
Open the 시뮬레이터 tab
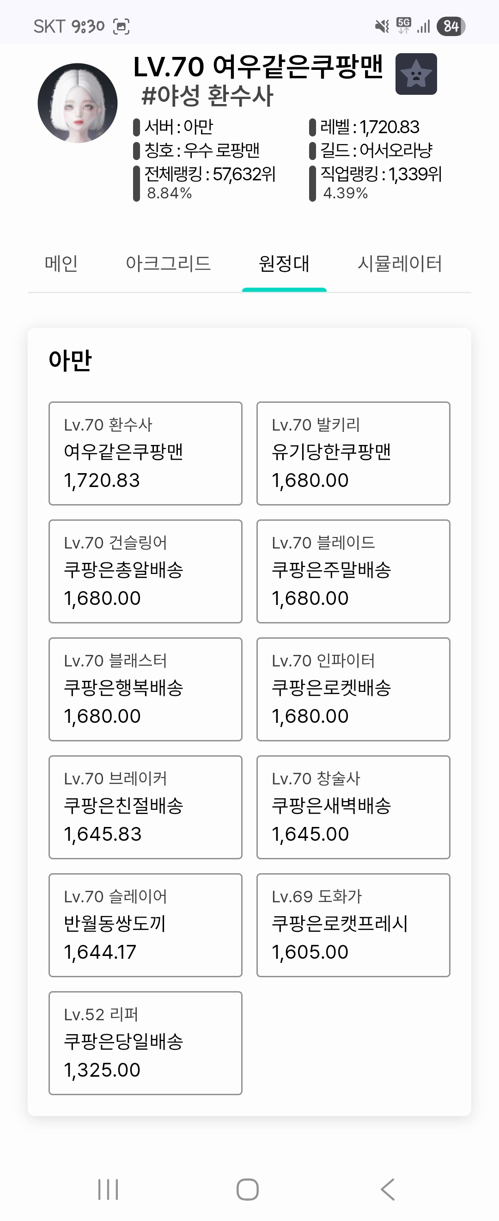pyautogui.click(x=400, y=264)
